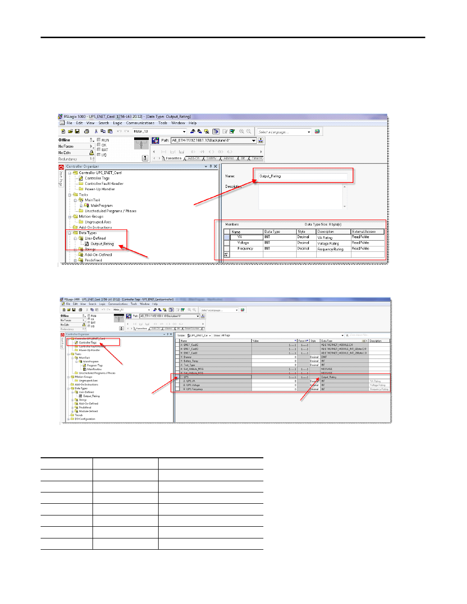The width and height of the screenshot is (467, 604).
Task: Open Tools menu in upper RSLogix window
Action: pos(163,123)
